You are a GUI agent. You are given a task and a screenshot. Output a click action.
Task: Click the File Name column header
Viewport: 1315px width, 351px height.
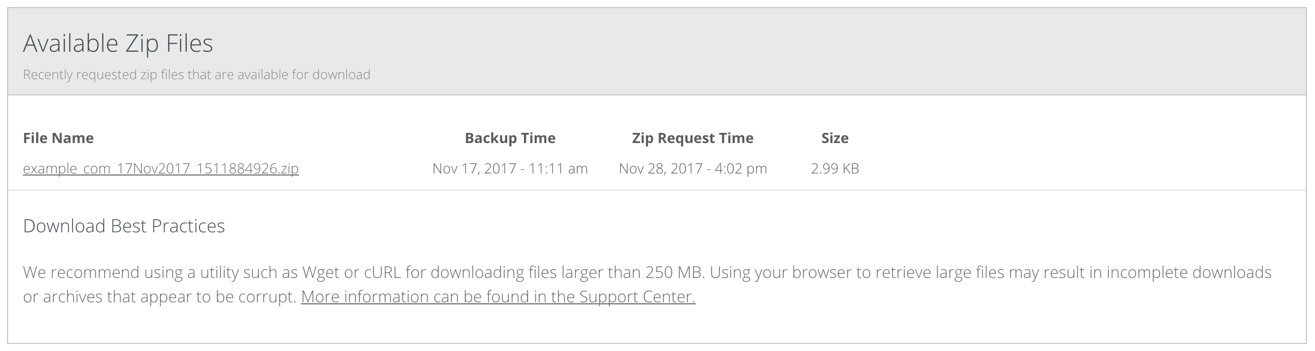click(x=58, y=138)
